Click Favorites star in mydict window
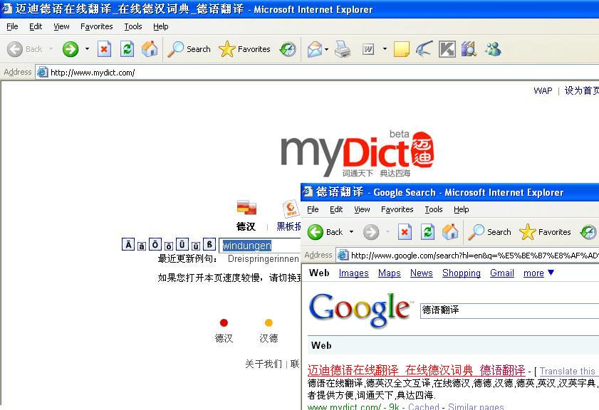 click(x=244, y=49)
